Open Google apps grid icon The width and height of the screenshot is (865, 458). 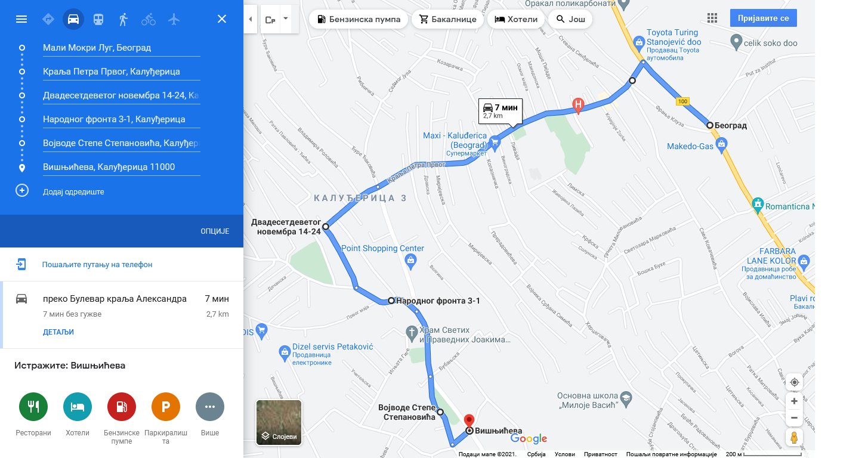712,18
